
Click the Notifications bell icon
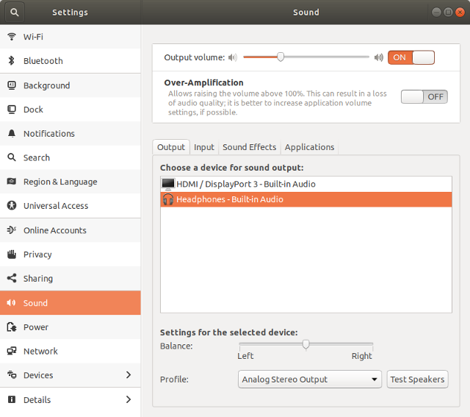[x=12, y=134]
